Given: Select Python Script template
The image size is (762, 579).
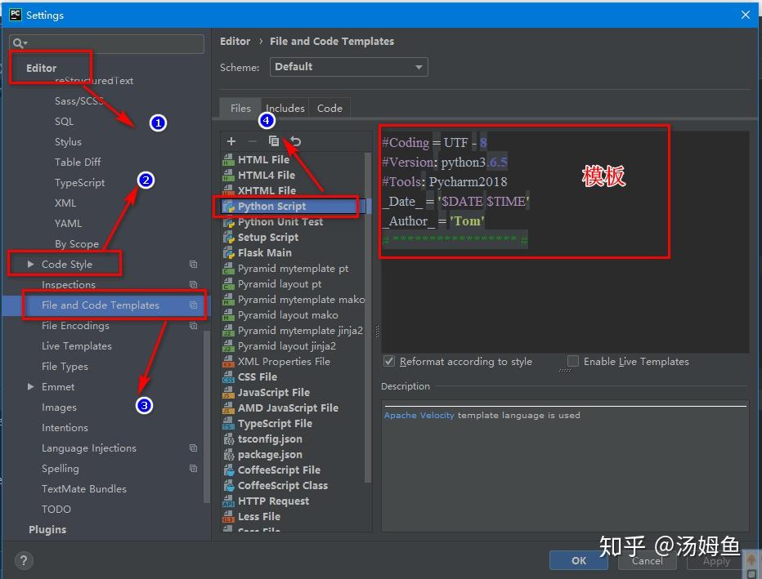Looking at the screenshot, I should click(292, 207).
